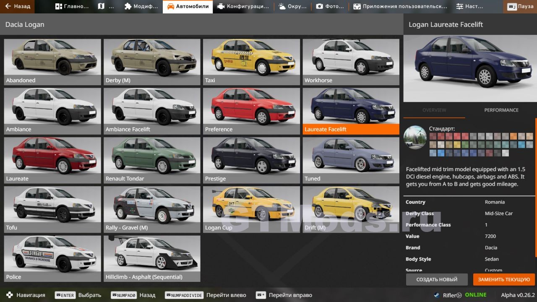
Task: Choose the red Preference configuration
Action: pyautogui.click(x=251, y=111)
